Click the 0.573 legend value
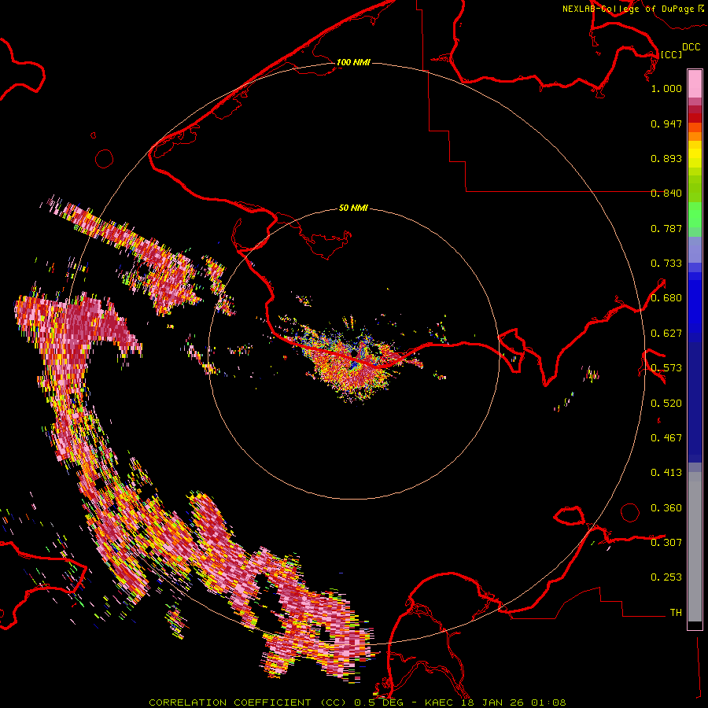Viewport: 708px width, 708px height. [666, 368]
